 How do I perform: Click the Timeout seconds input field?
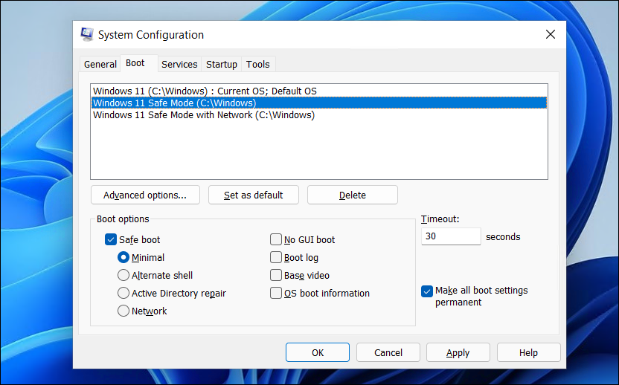click(451, 237)
